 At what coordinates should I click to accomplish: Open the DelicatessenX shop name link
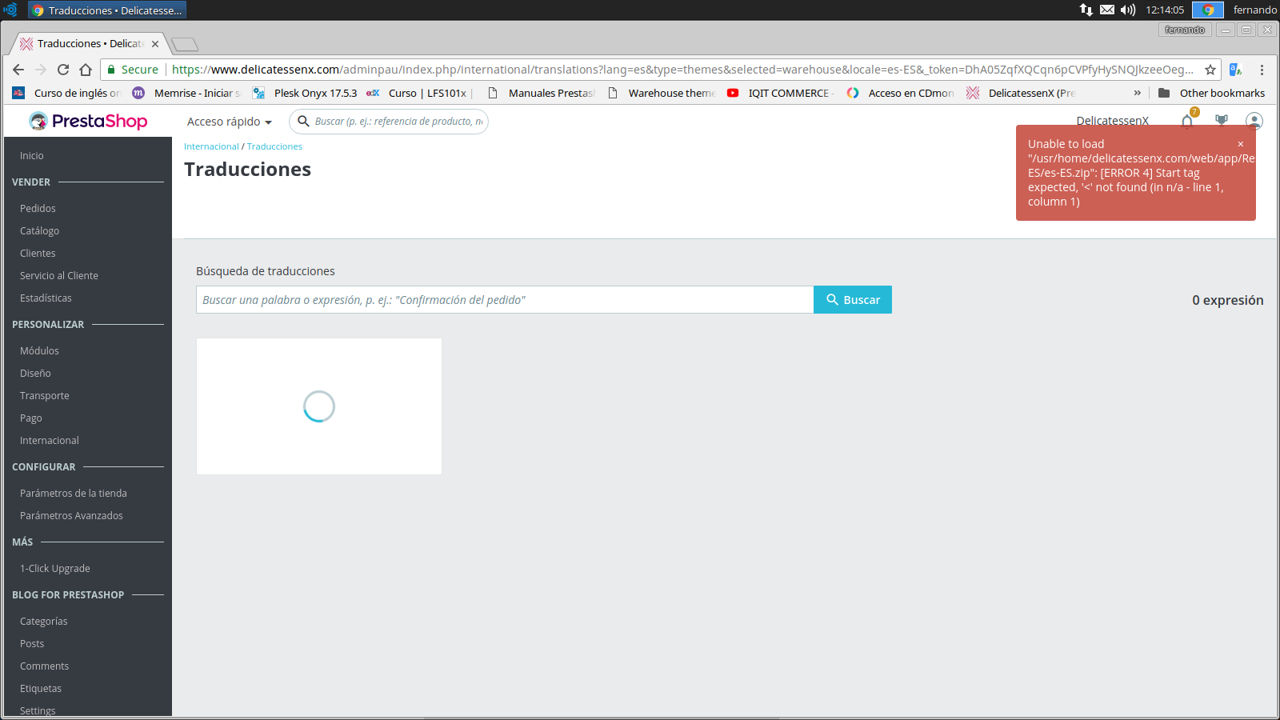(1112, 121)
